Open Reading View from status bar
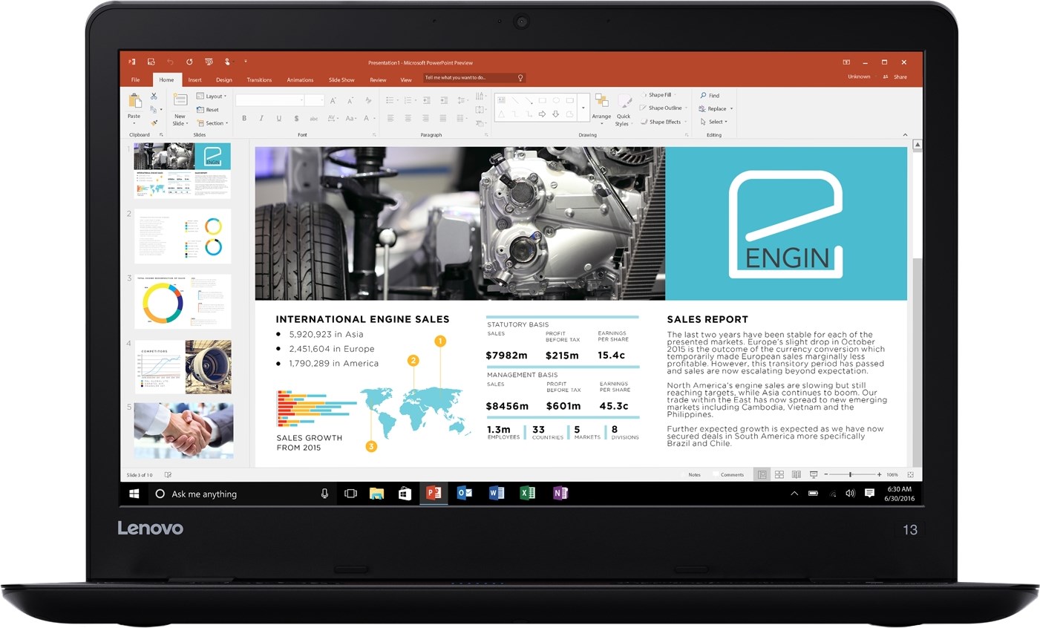Screen dimensions: 1040x628 (797, 474)
